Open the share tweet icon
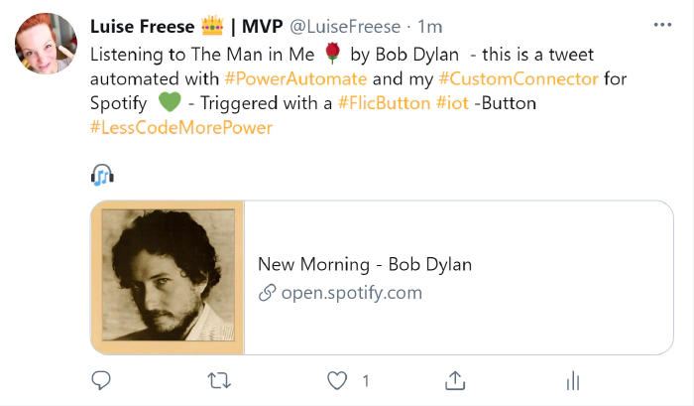 tap(455, 380)
